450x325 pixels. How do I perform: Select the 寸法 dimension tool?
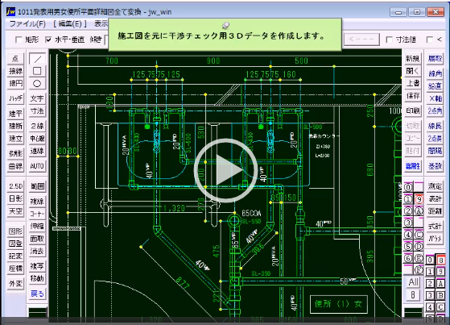[x=37, y=111]
